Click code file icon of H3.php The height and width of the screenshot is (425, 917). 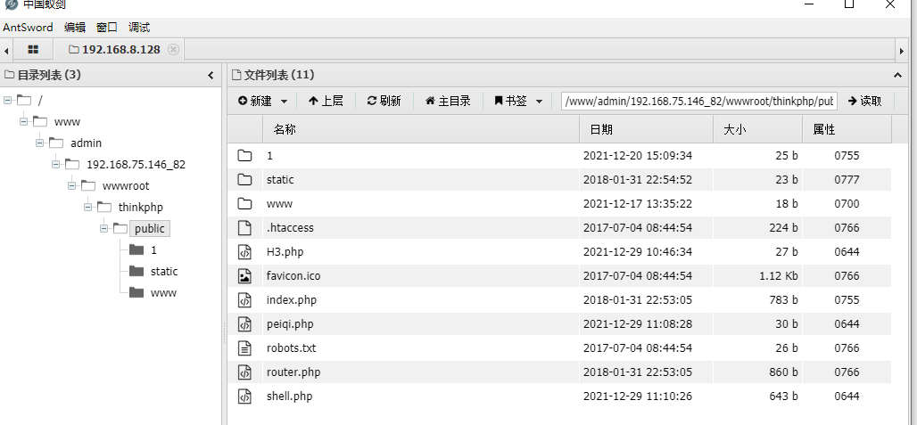[245, 251]
